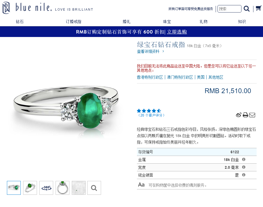The height and width of the screenshot is (207, 263).
Task: Open the shopping cart icon
Action: point(258,8)
